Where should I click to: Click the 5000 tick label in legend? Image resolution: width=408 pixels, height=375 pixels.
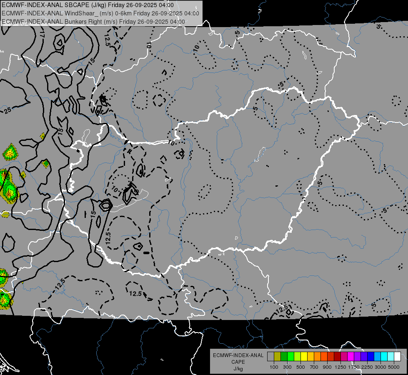coord(394,367)
